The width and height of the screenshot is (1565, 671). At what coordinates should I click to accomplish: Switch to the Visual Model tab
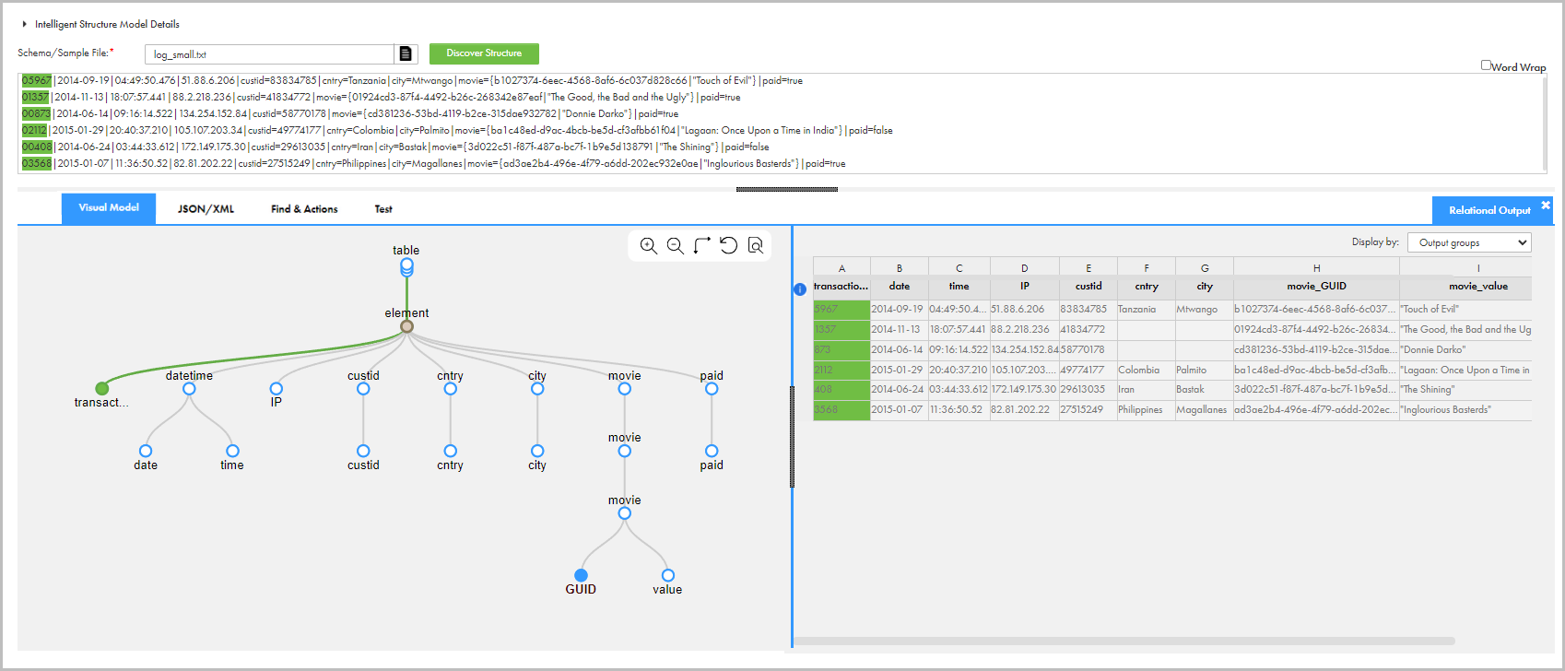click(109, 208)
